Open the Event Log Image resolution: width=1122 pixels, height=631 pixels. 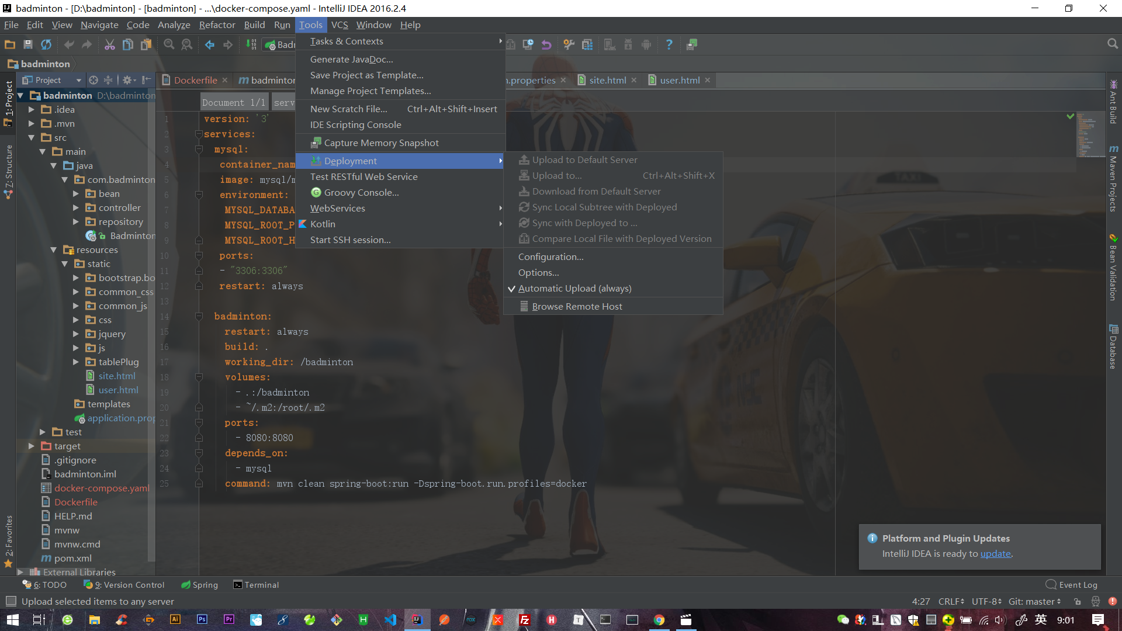1071,585
